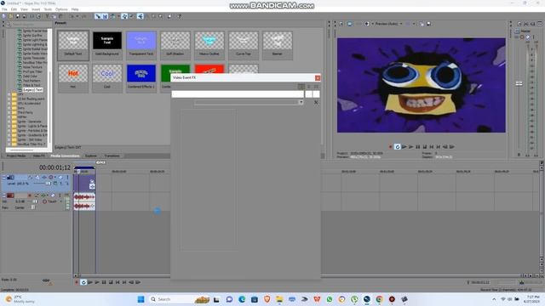Click Stop in main timeline transport
Viewport: 545px width, 306px height.
111,282
